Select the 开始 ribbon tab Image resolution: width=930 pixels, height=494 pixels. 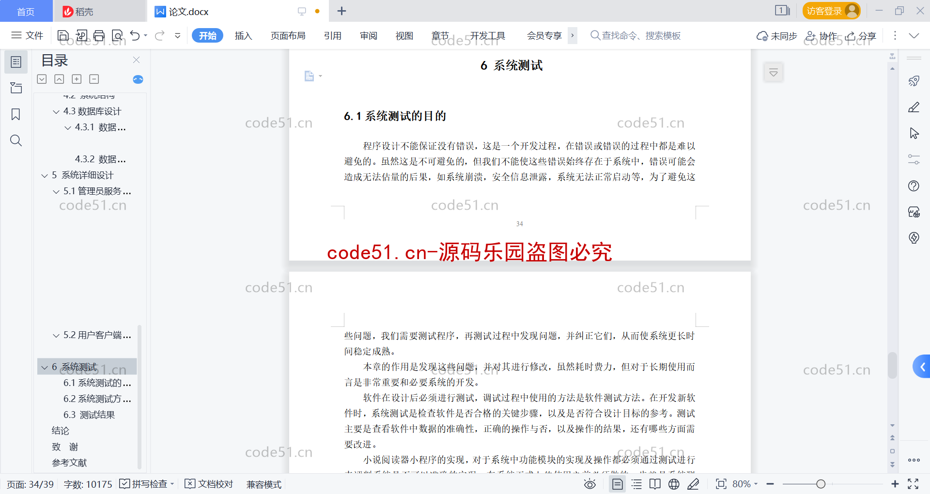point(207,35)
